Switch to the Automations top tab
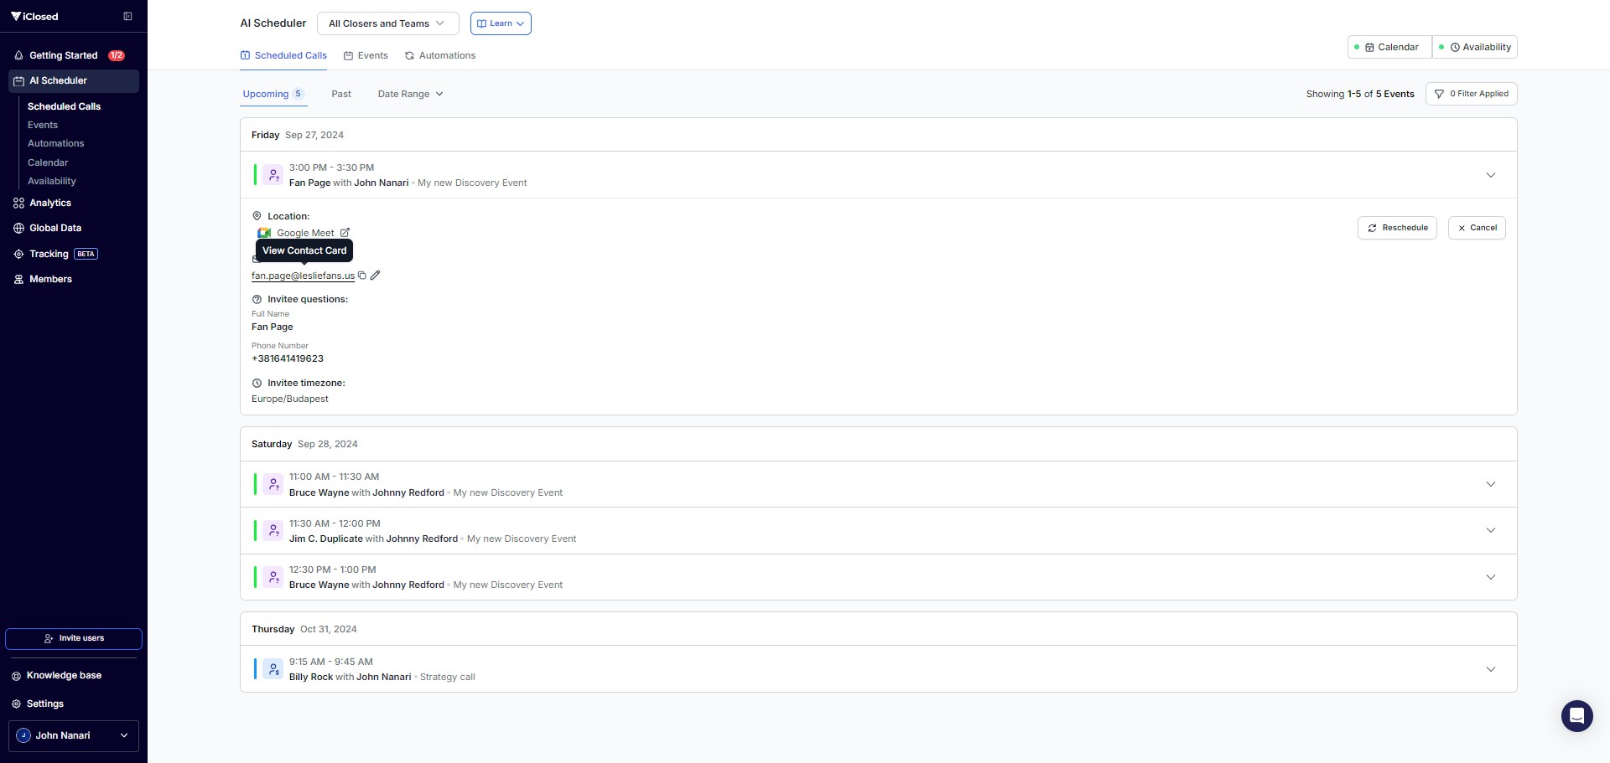Viewport: 1610px width, 763px height. coord(440,55)
